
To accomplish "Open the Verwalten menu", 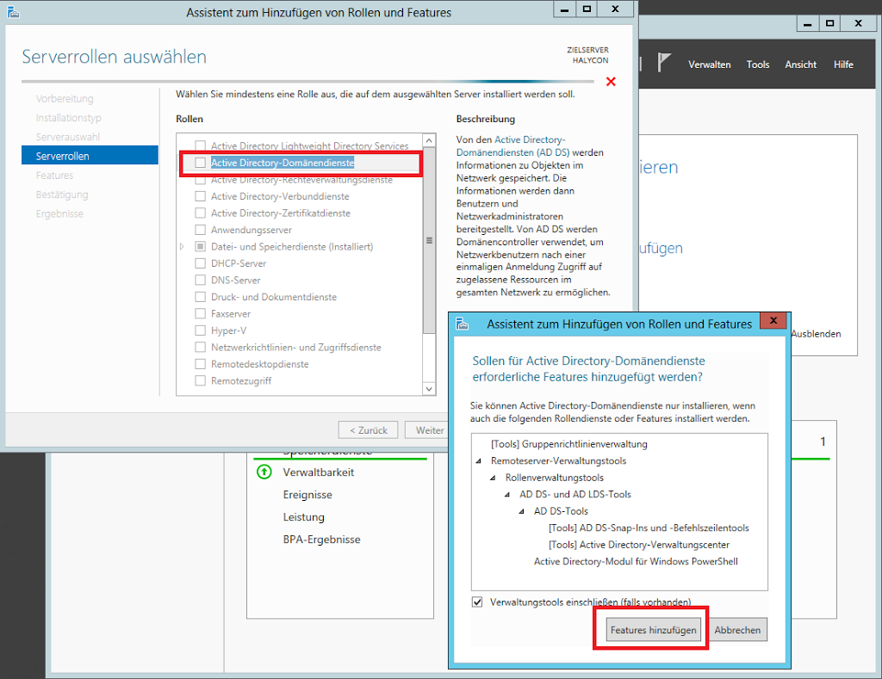I will pos(710,65).
